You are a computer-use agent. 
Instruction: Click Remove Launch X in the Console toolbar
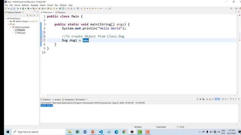click(200, 99)
